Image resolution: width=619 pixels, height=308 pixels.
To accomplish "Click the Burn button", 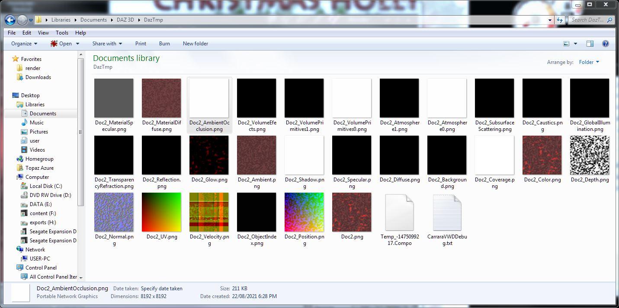I will pos(164,44).
